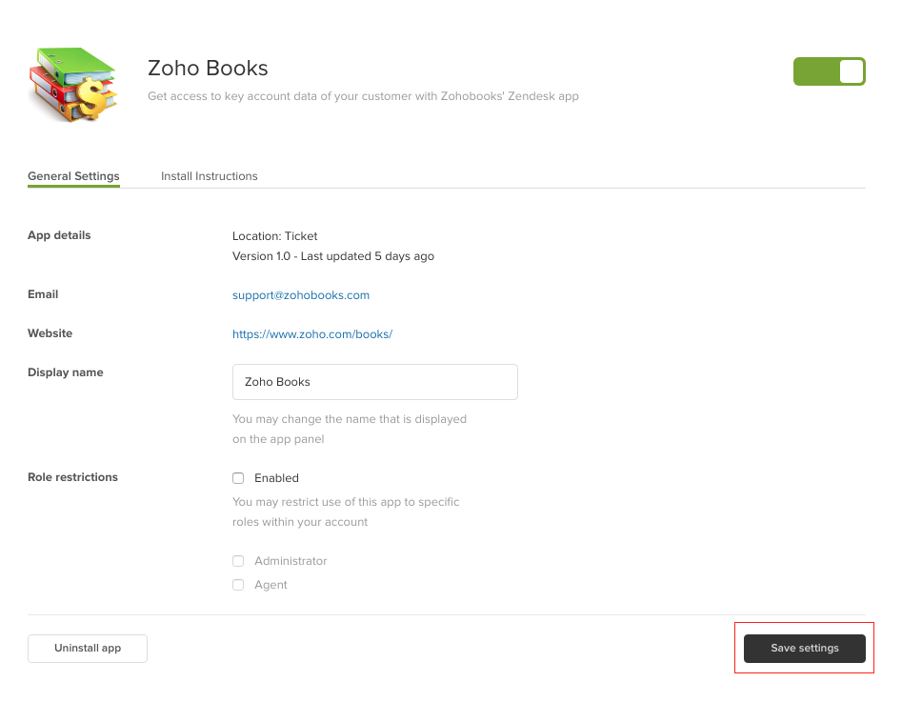922x702 pixels.
Task: Click the 'Administrator' label text
Action: coord(291,561)
